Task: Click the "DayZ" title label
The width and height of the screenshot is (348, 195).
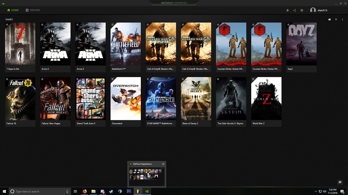Action: pyautogui.click(x=290, y=69)
